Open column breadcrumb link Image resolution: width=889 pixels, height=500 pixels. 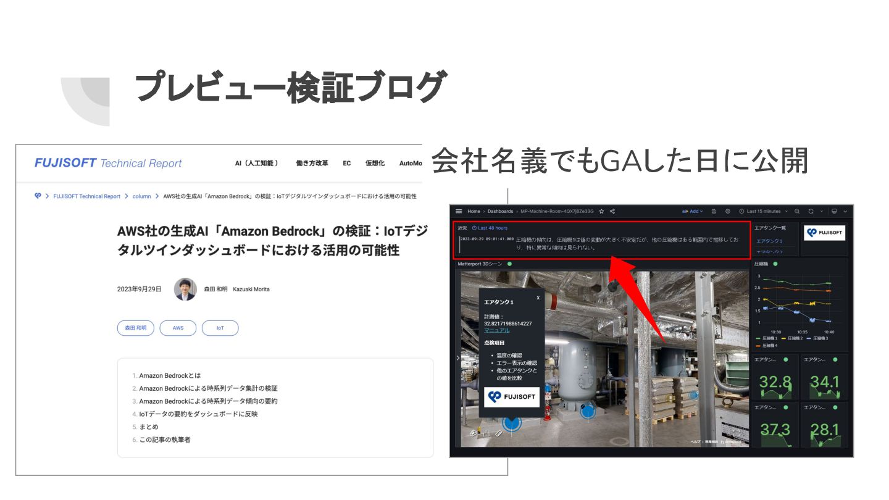141,196
